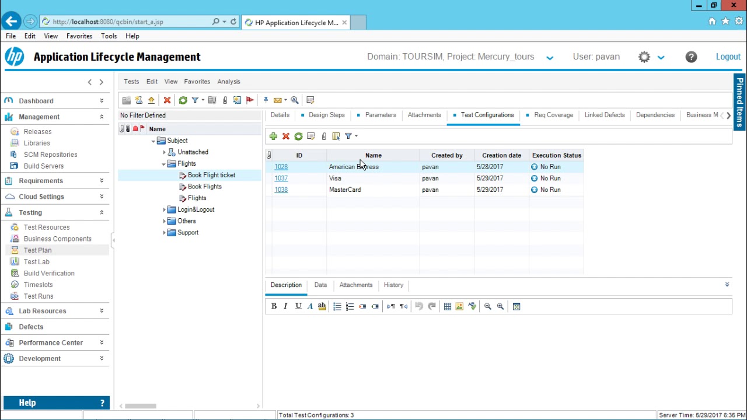Click the paperclip Attachments icon in tree toolbar

pos(225,100)
